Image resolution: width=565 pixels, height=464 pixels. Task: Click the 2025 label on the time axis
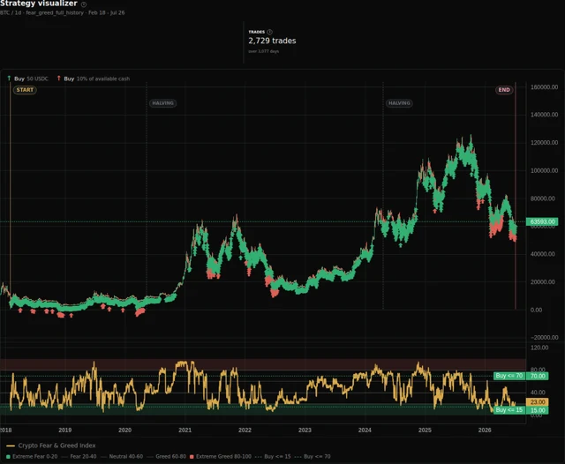[x=425, y=430]
